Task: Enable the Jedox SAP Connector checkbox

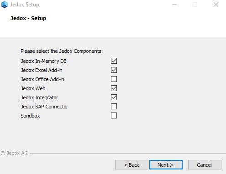Action: click(x=114, y=107)
